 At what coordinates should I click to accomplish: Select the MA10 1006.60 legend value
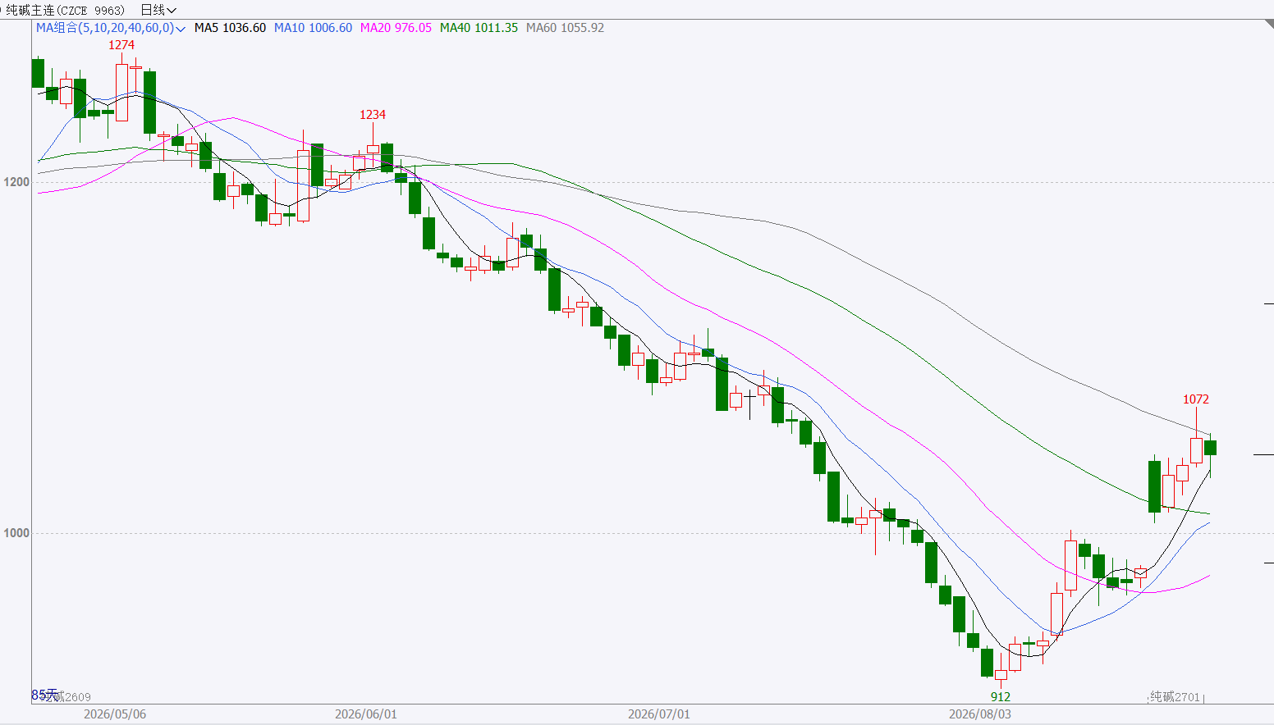[x=313, y=28]
